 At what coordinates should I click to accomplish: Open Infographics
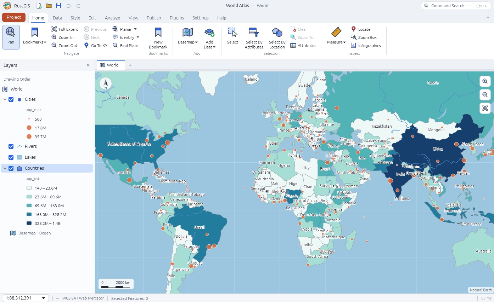[x=366, y=46]
